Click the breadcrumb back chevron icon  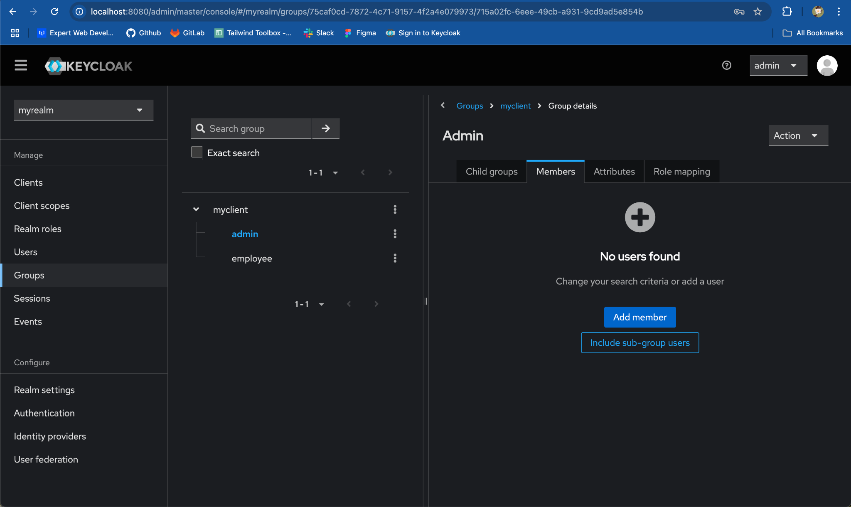pos(443,106)
